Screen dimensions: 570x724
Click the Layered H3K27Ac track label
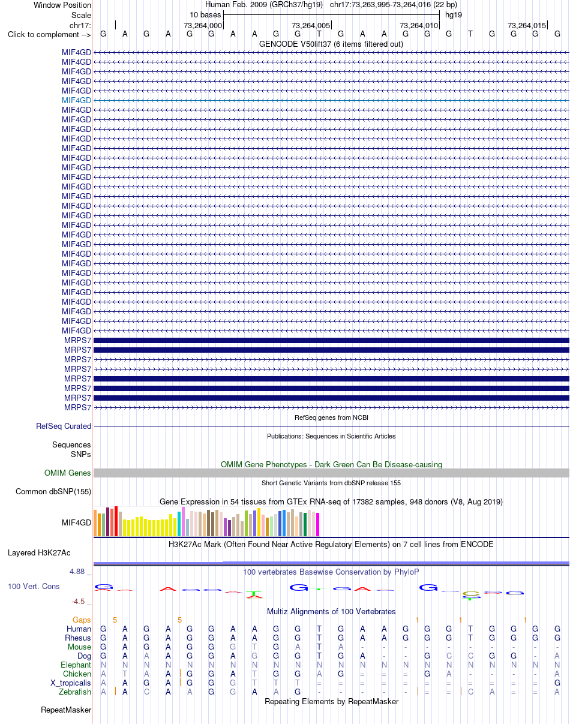coord(39,552)
